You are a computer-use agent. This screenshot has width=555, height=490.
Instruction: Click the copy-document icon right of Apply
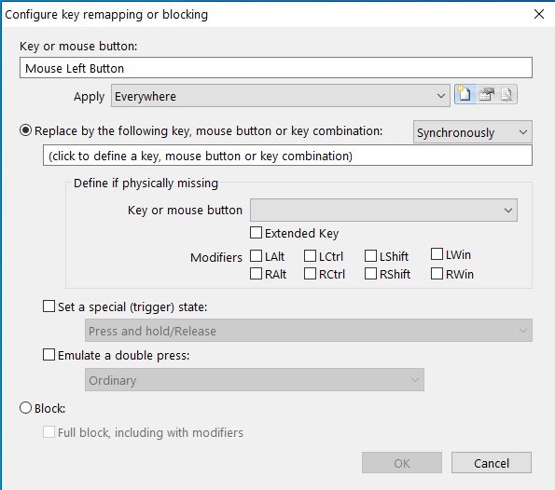point(506,94)
